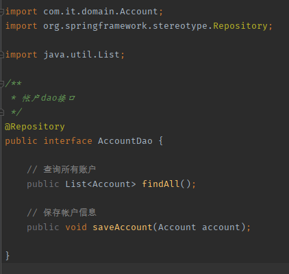Click the opening brace after AccountDao
289x274 pixels.
(x=161, y=141)
